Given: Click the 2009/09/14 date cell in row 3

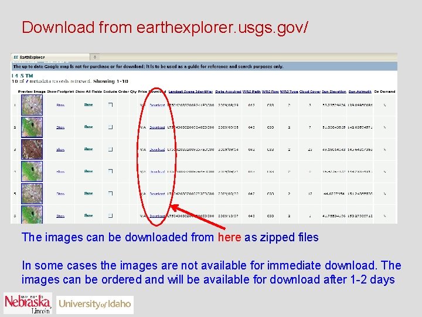Looking at the screenshot, I should point(228,149).
